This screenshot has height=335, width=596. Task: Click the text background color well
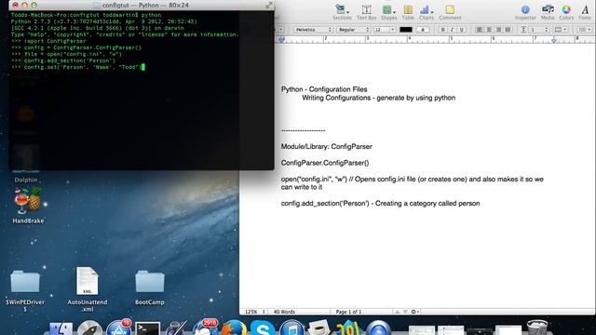tap(422, 30)
